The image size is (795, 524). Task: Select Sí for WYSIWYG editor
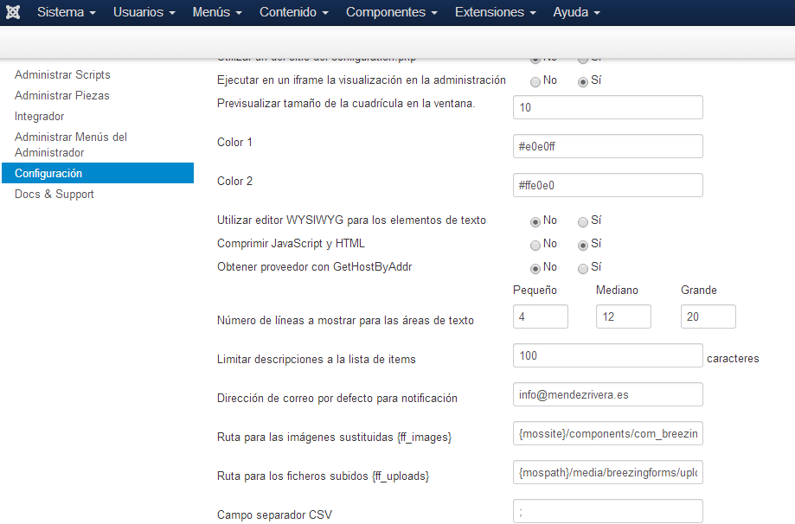(x=582, y=221)
